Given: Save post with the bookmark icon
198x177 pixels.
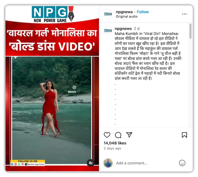Looking at the screenshot, I should [x=184, y=135].
